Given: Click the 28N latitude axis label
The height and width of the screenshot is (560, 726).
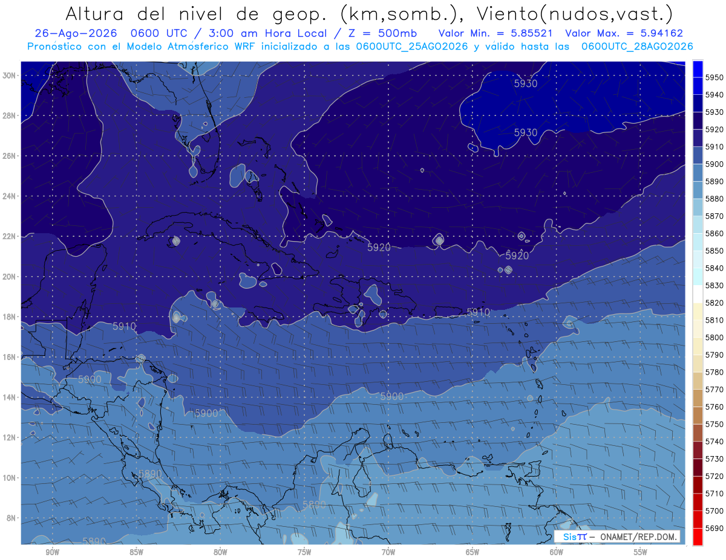Looking at the screenshot, I should pyautogui.click(x=9, y=115).
